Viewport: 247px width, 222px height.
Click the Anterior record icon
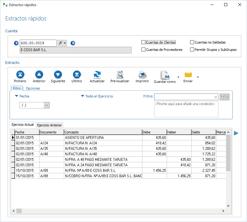(x=39, y=75)
